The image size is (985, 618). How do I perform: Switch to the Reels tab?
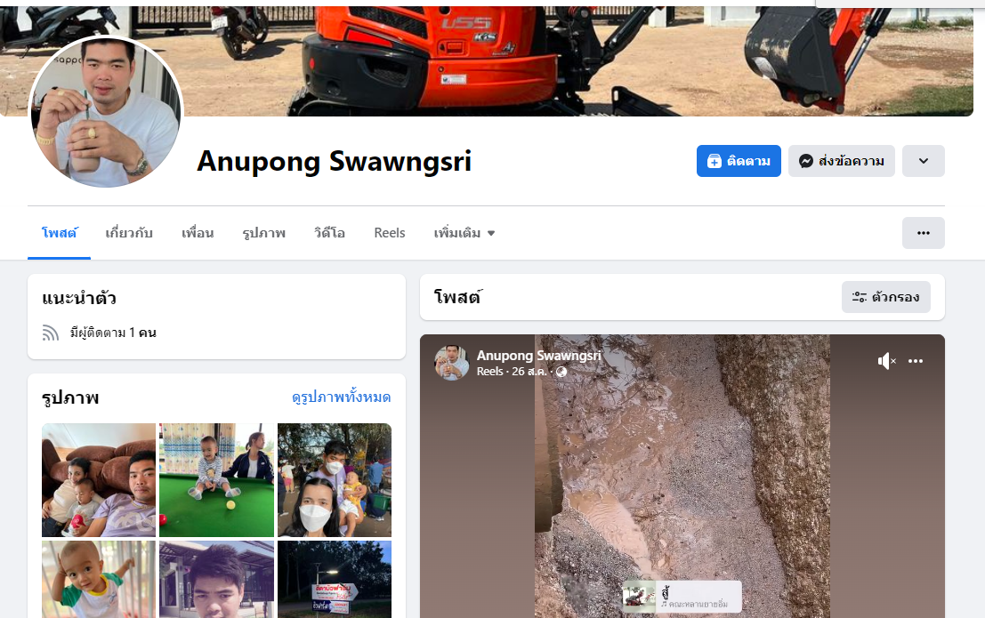(x=390, y=233)
